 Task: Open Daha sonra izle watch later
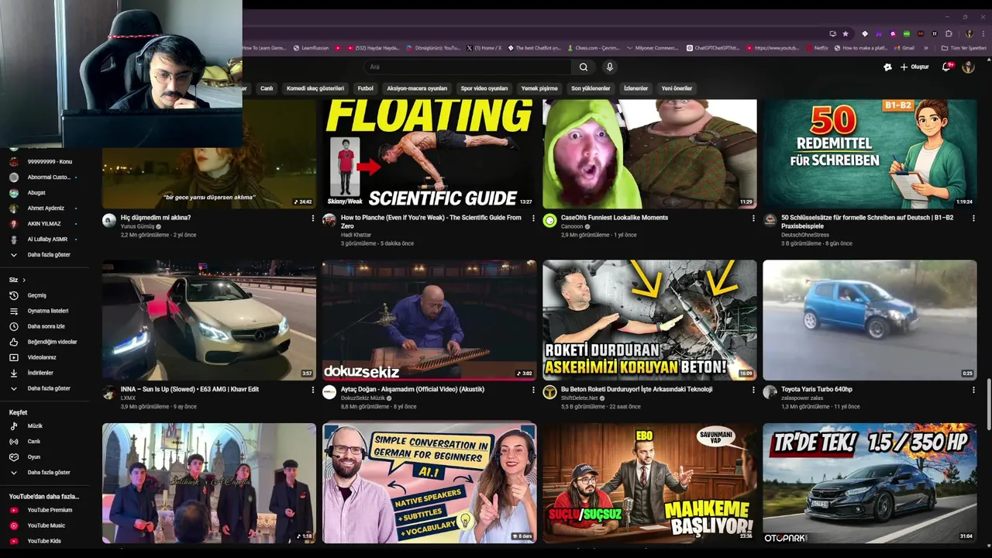pyautogui.click(x=37, y=326)
